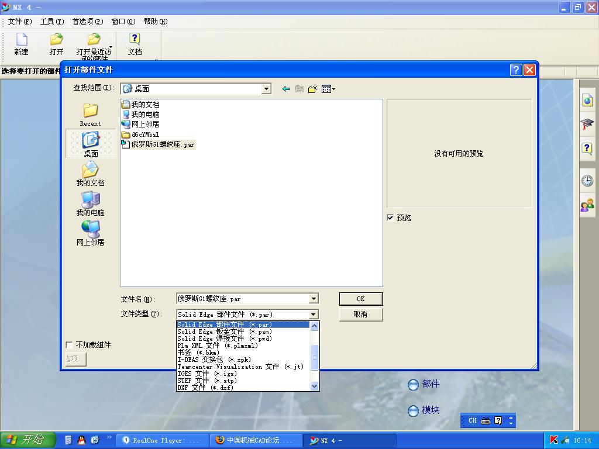Switch to NX 4 taskbar item
This screenshot has width=599, height=449.
pyautogui.click(x=351, y=440)
